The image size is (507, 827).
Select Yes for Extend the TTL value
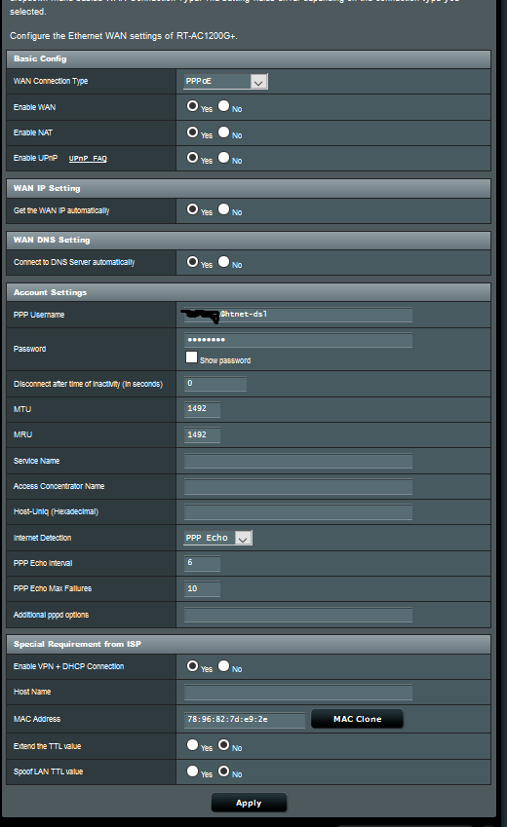pyautogui.click(x=192, y=745)
